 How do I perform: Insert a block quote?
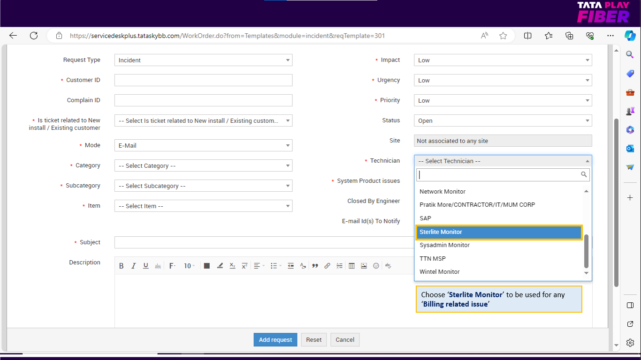coord(315,266)
